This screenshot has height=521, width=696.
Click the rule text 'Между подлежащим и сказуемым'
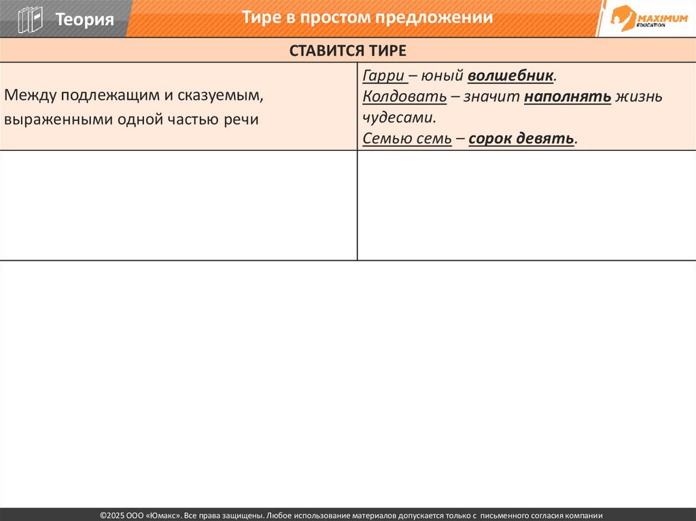pos(134,95)
